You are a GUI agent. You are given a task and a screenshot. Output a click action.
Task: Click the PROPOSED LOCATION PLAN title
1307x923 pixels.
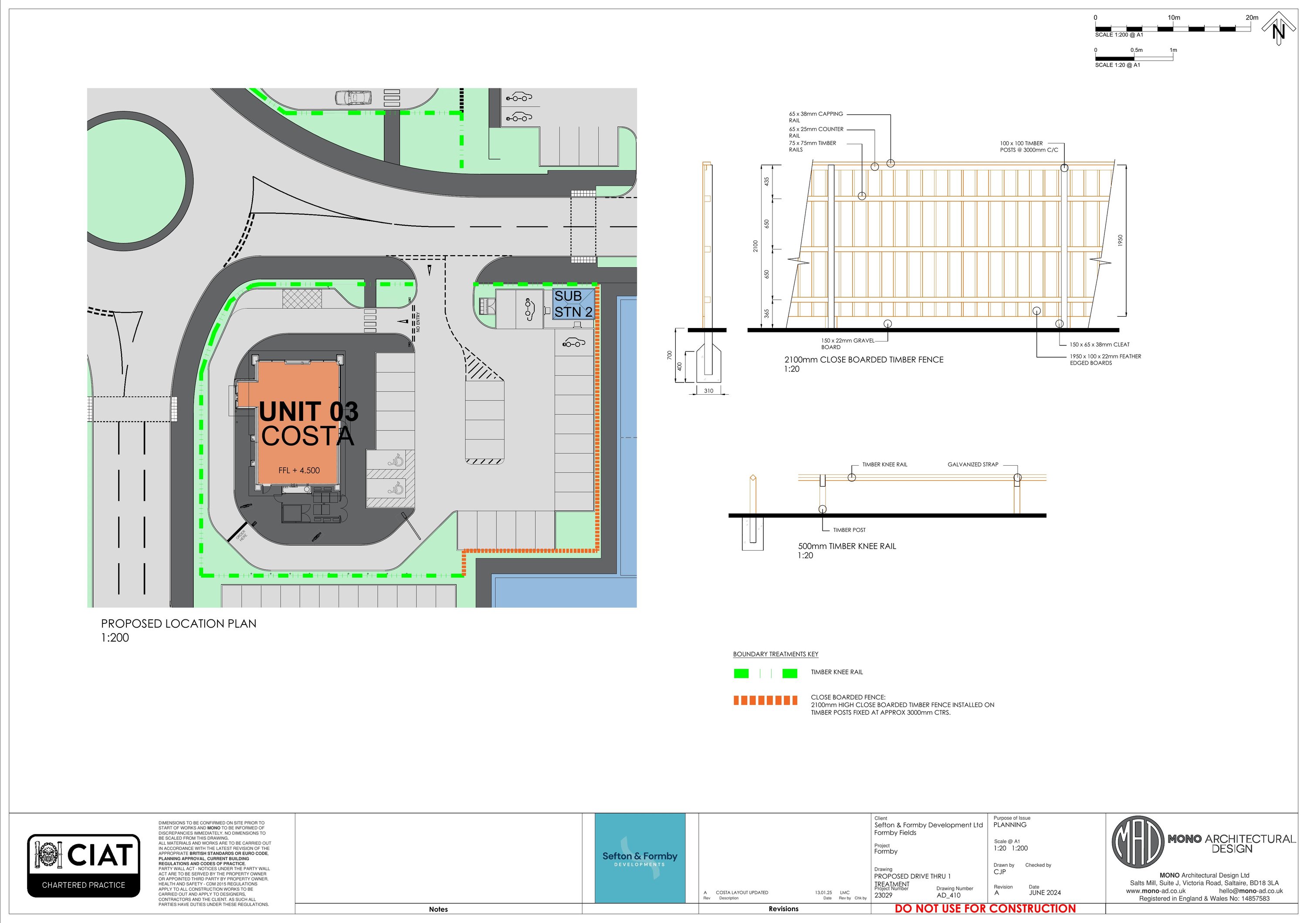click(x=179, y=624)
